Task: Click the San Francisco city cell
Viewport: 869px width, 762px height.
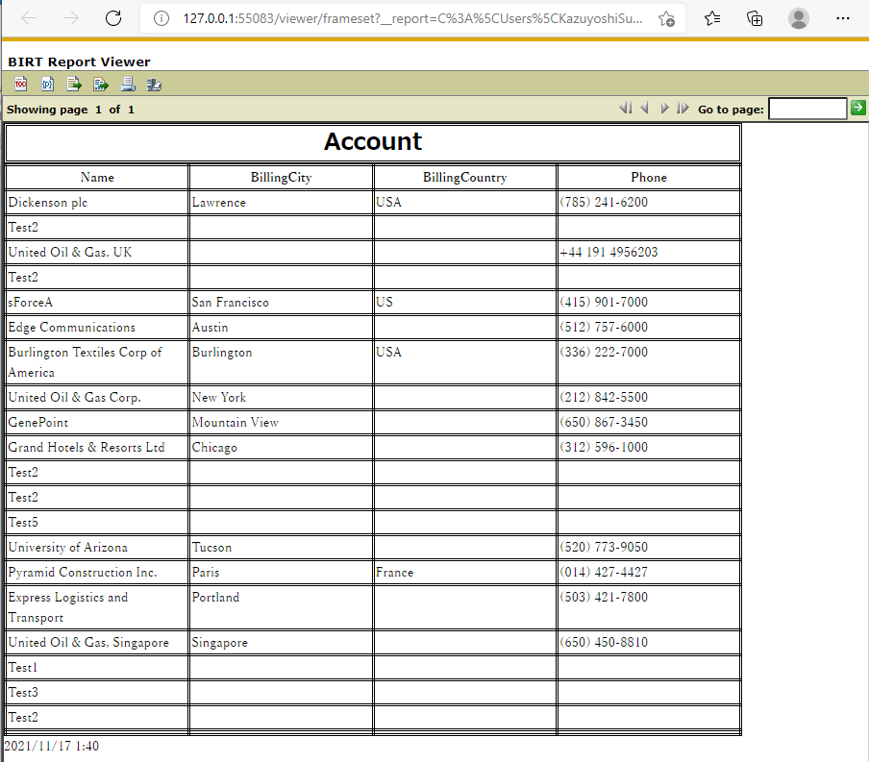Action: click(x=281, y=302)
